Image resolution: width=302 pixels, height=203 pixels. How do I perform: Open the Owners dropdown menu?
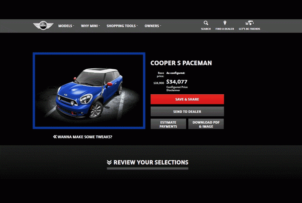click(153, 26)
